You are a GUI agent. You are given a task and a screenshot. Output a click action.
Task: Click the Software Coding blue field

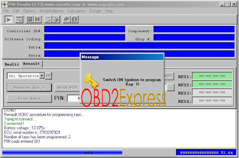point(85,37)
